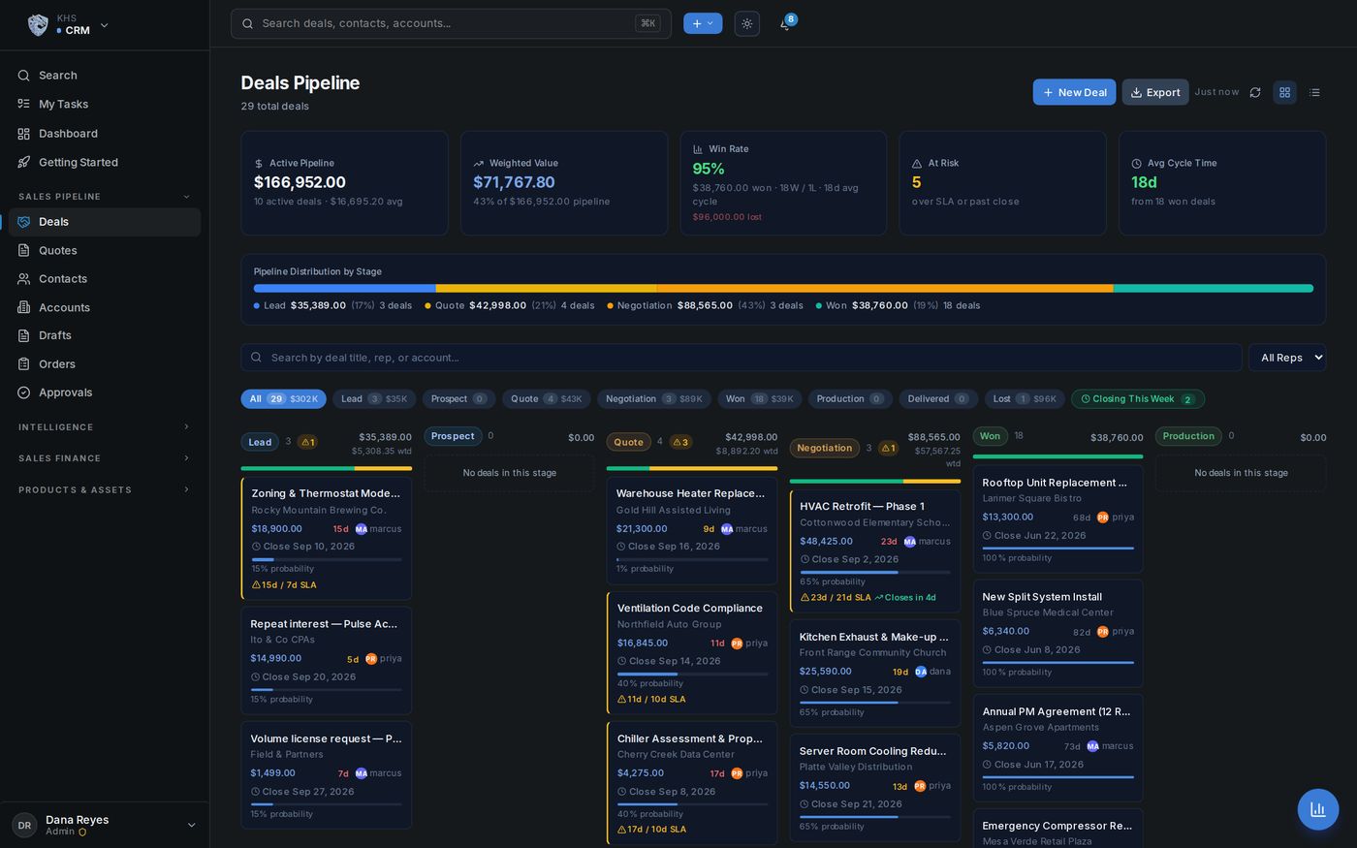Open Quotes in the sidebar
This screenshot has width=1357, height=848.
tap(105, 250)
